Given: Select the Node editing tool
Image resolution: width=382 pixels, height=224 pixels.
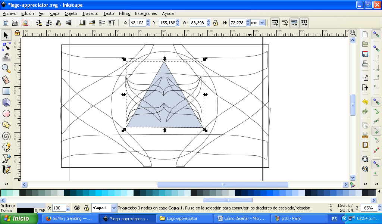Looking at the screenshot, I should (6, 46).
